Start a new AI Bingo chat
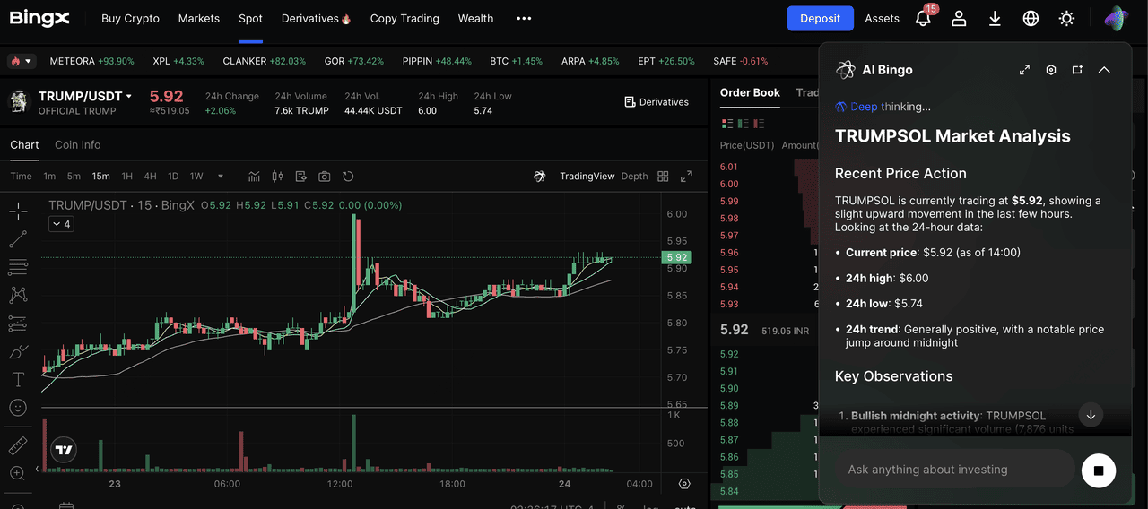Image resolution: width=1148 pixels, height=509 pixels. 1077,70
